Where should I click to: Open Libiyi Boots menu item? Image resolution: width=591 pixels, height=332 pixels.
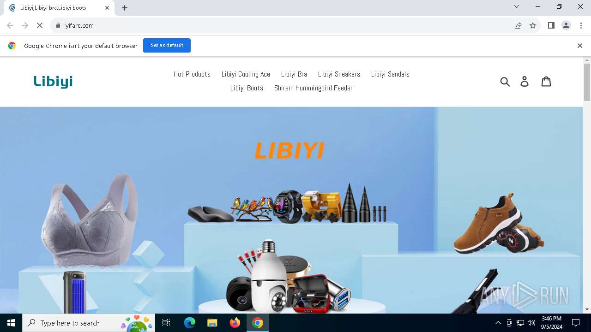[x=247, y=88]
